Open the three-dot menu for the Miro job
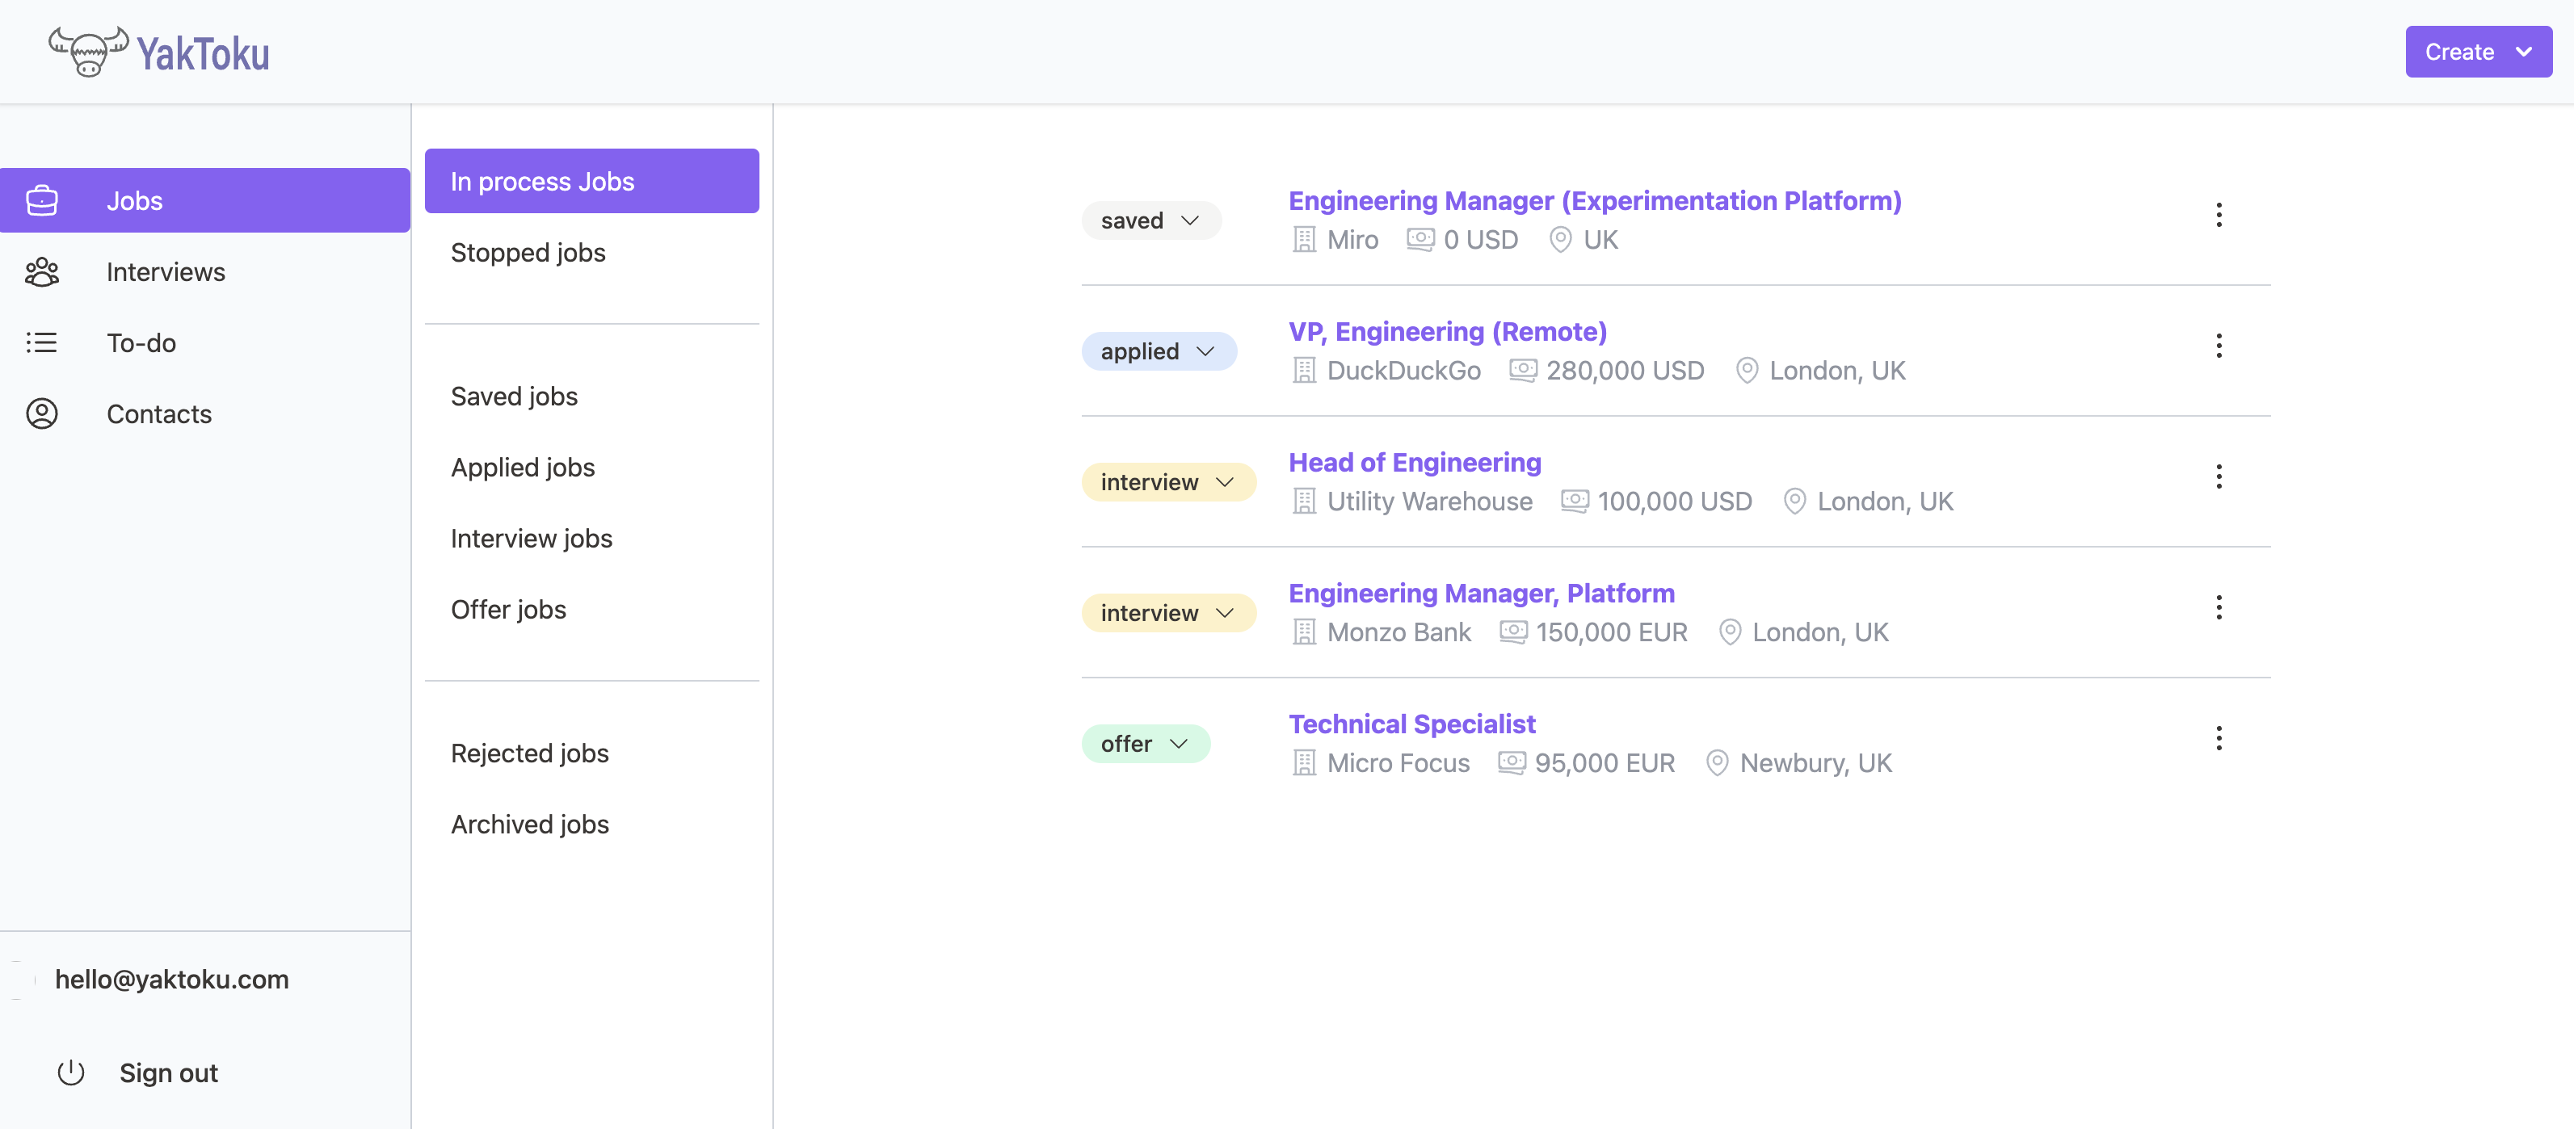The width and height of the screenshot is (2574, 1129). [2219, 215]
